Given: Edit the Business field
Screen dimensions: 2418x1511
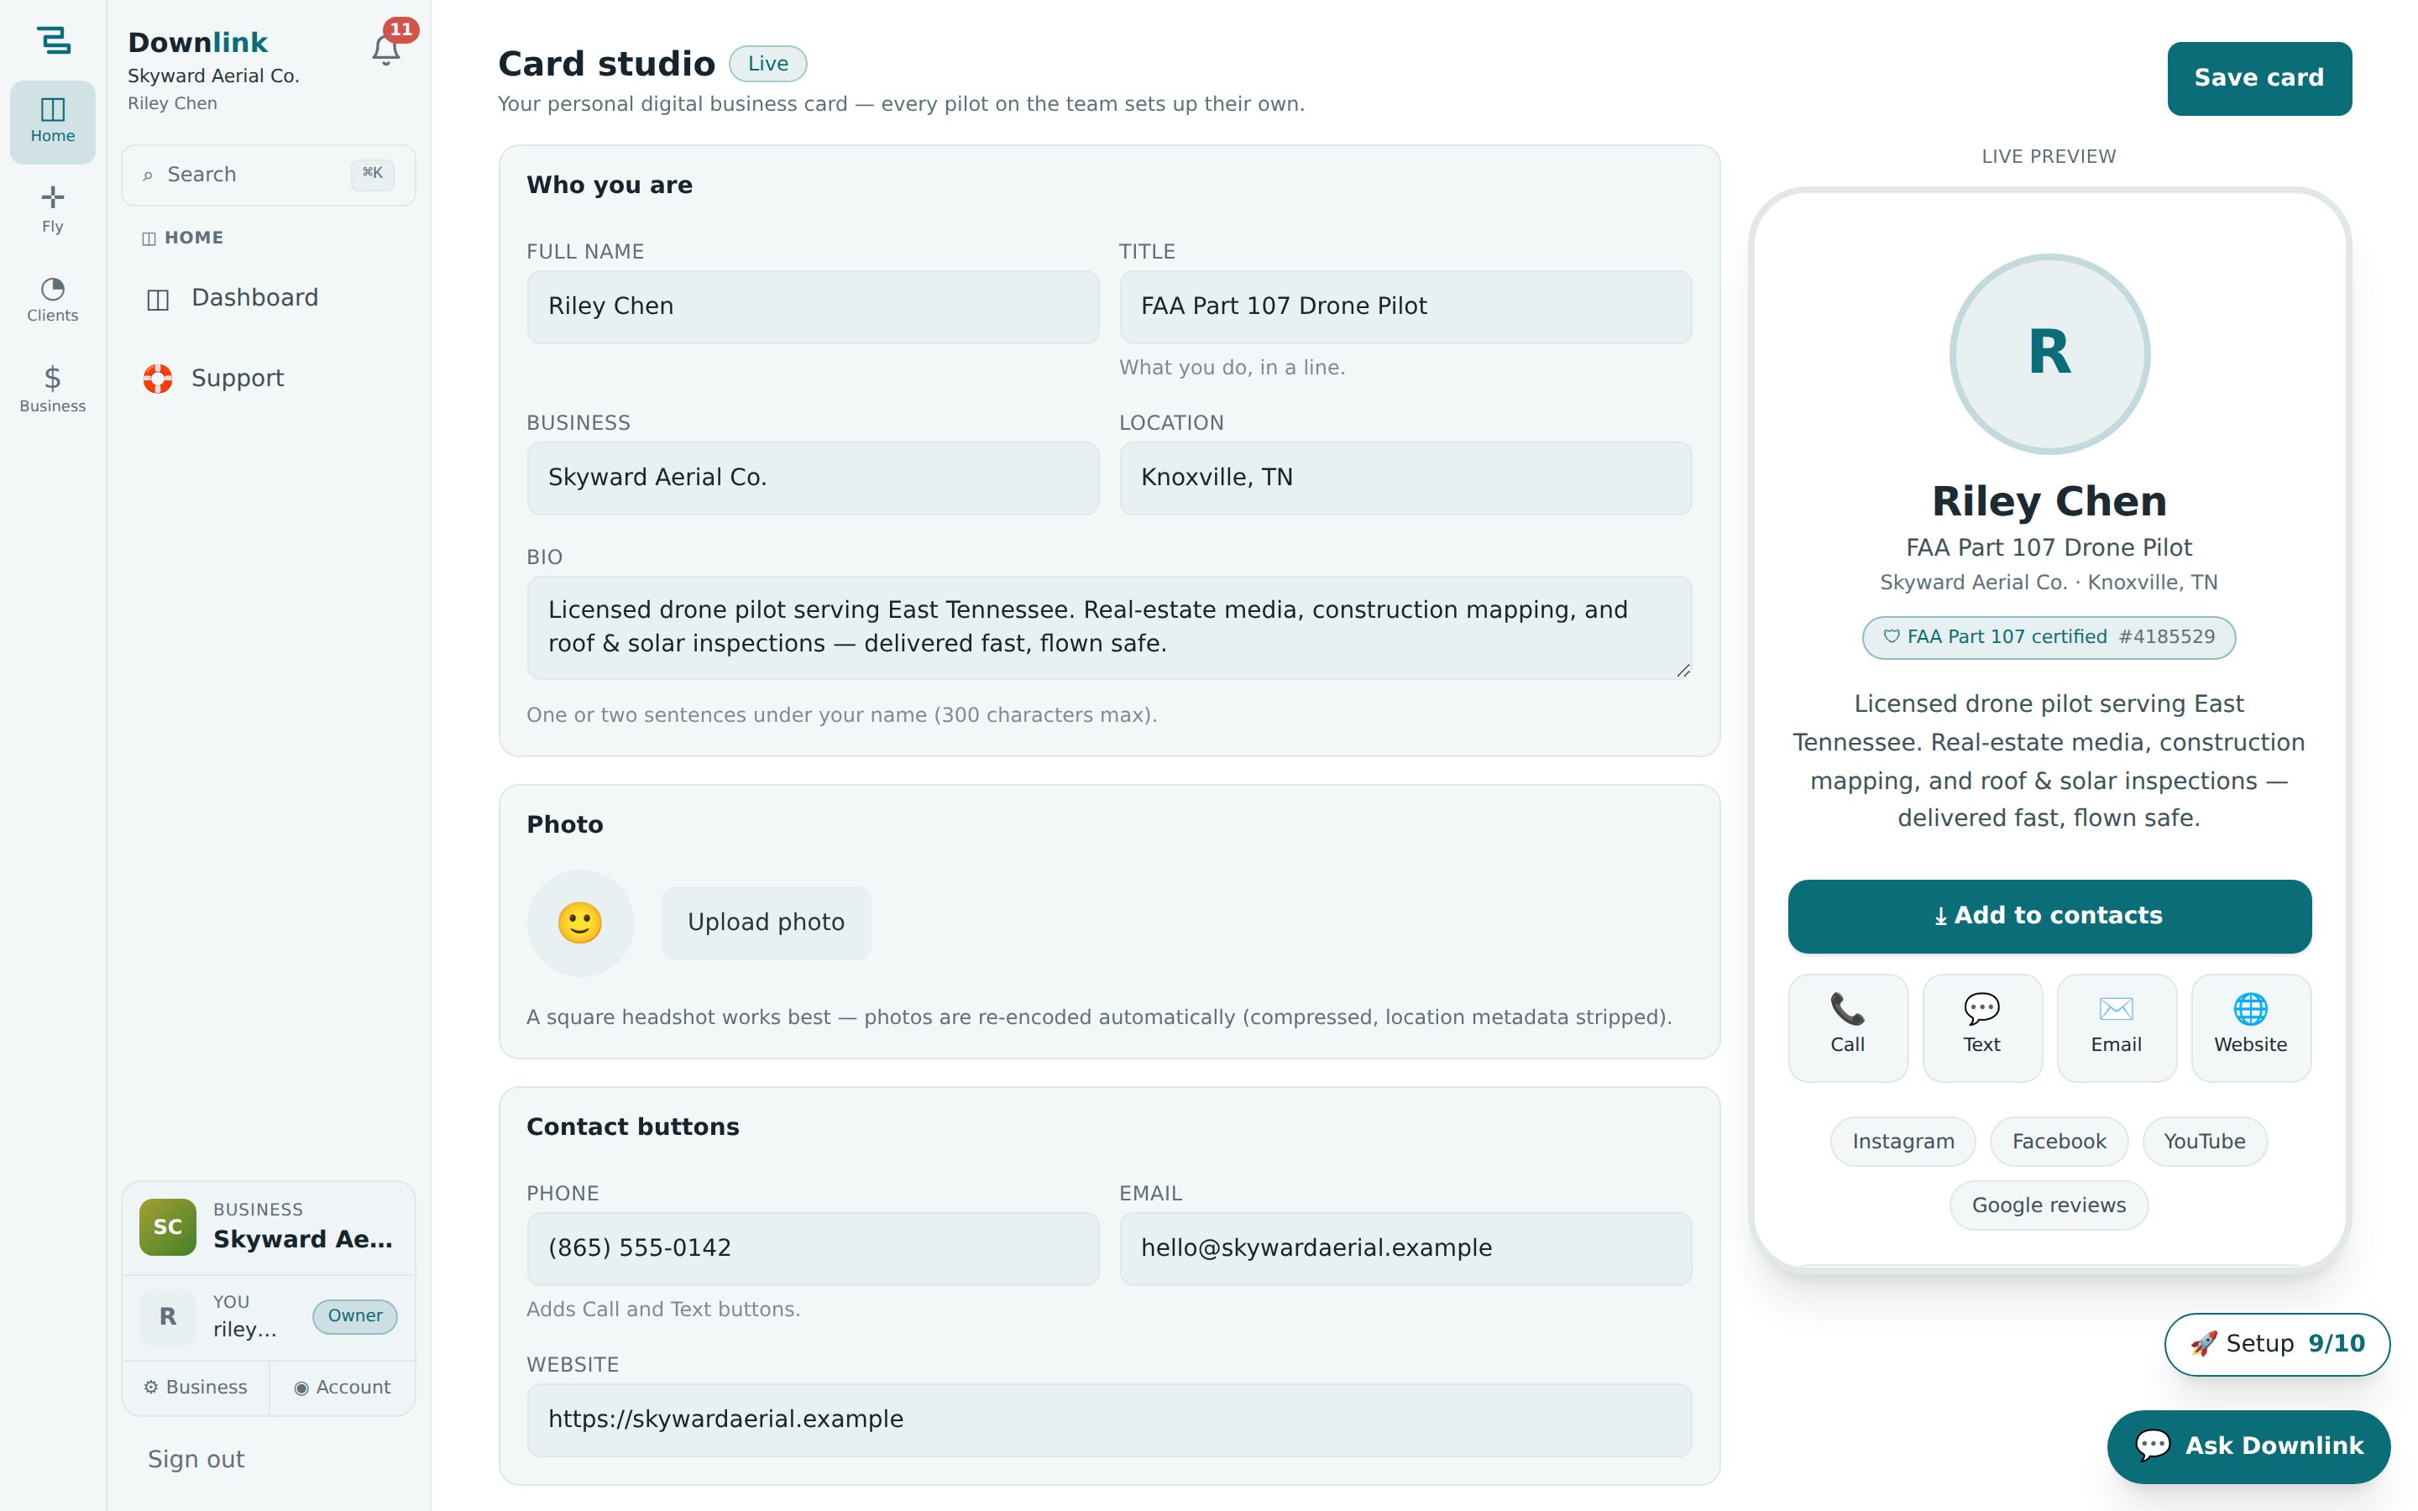Looking at the screenshot, I should pyautogui.click(x=813, y=478).
